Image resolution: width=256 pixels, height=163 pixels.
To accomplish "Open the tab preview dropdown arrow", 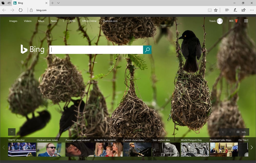I will pyautogui.click(x=58, y=3).
